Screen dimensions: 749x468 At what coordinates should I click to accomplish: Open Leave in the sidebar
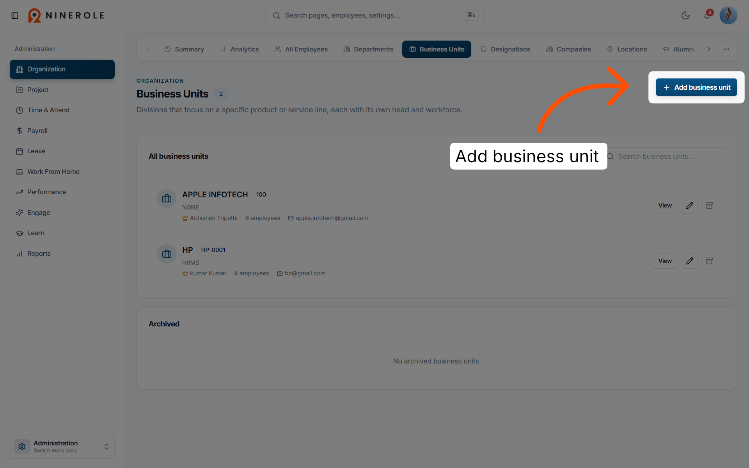coord(62,151)
